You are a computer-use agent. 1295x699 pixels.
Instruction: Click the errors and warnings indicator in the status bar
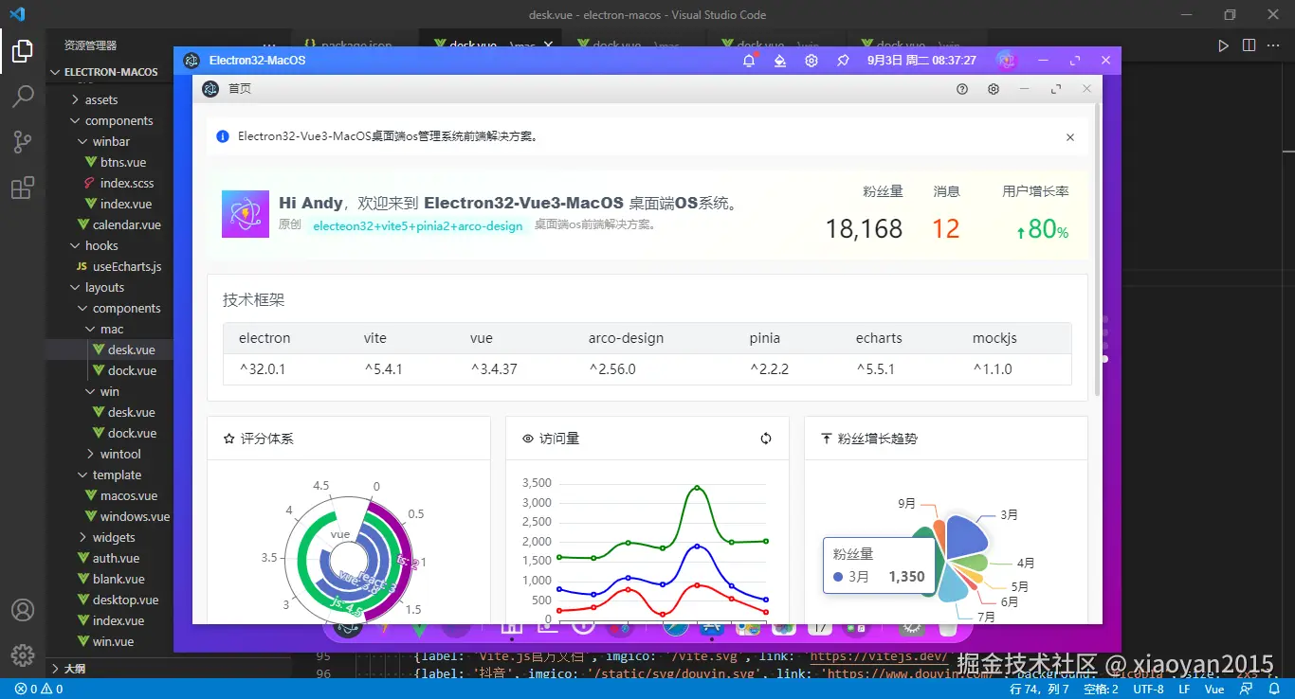coord(39,689)
